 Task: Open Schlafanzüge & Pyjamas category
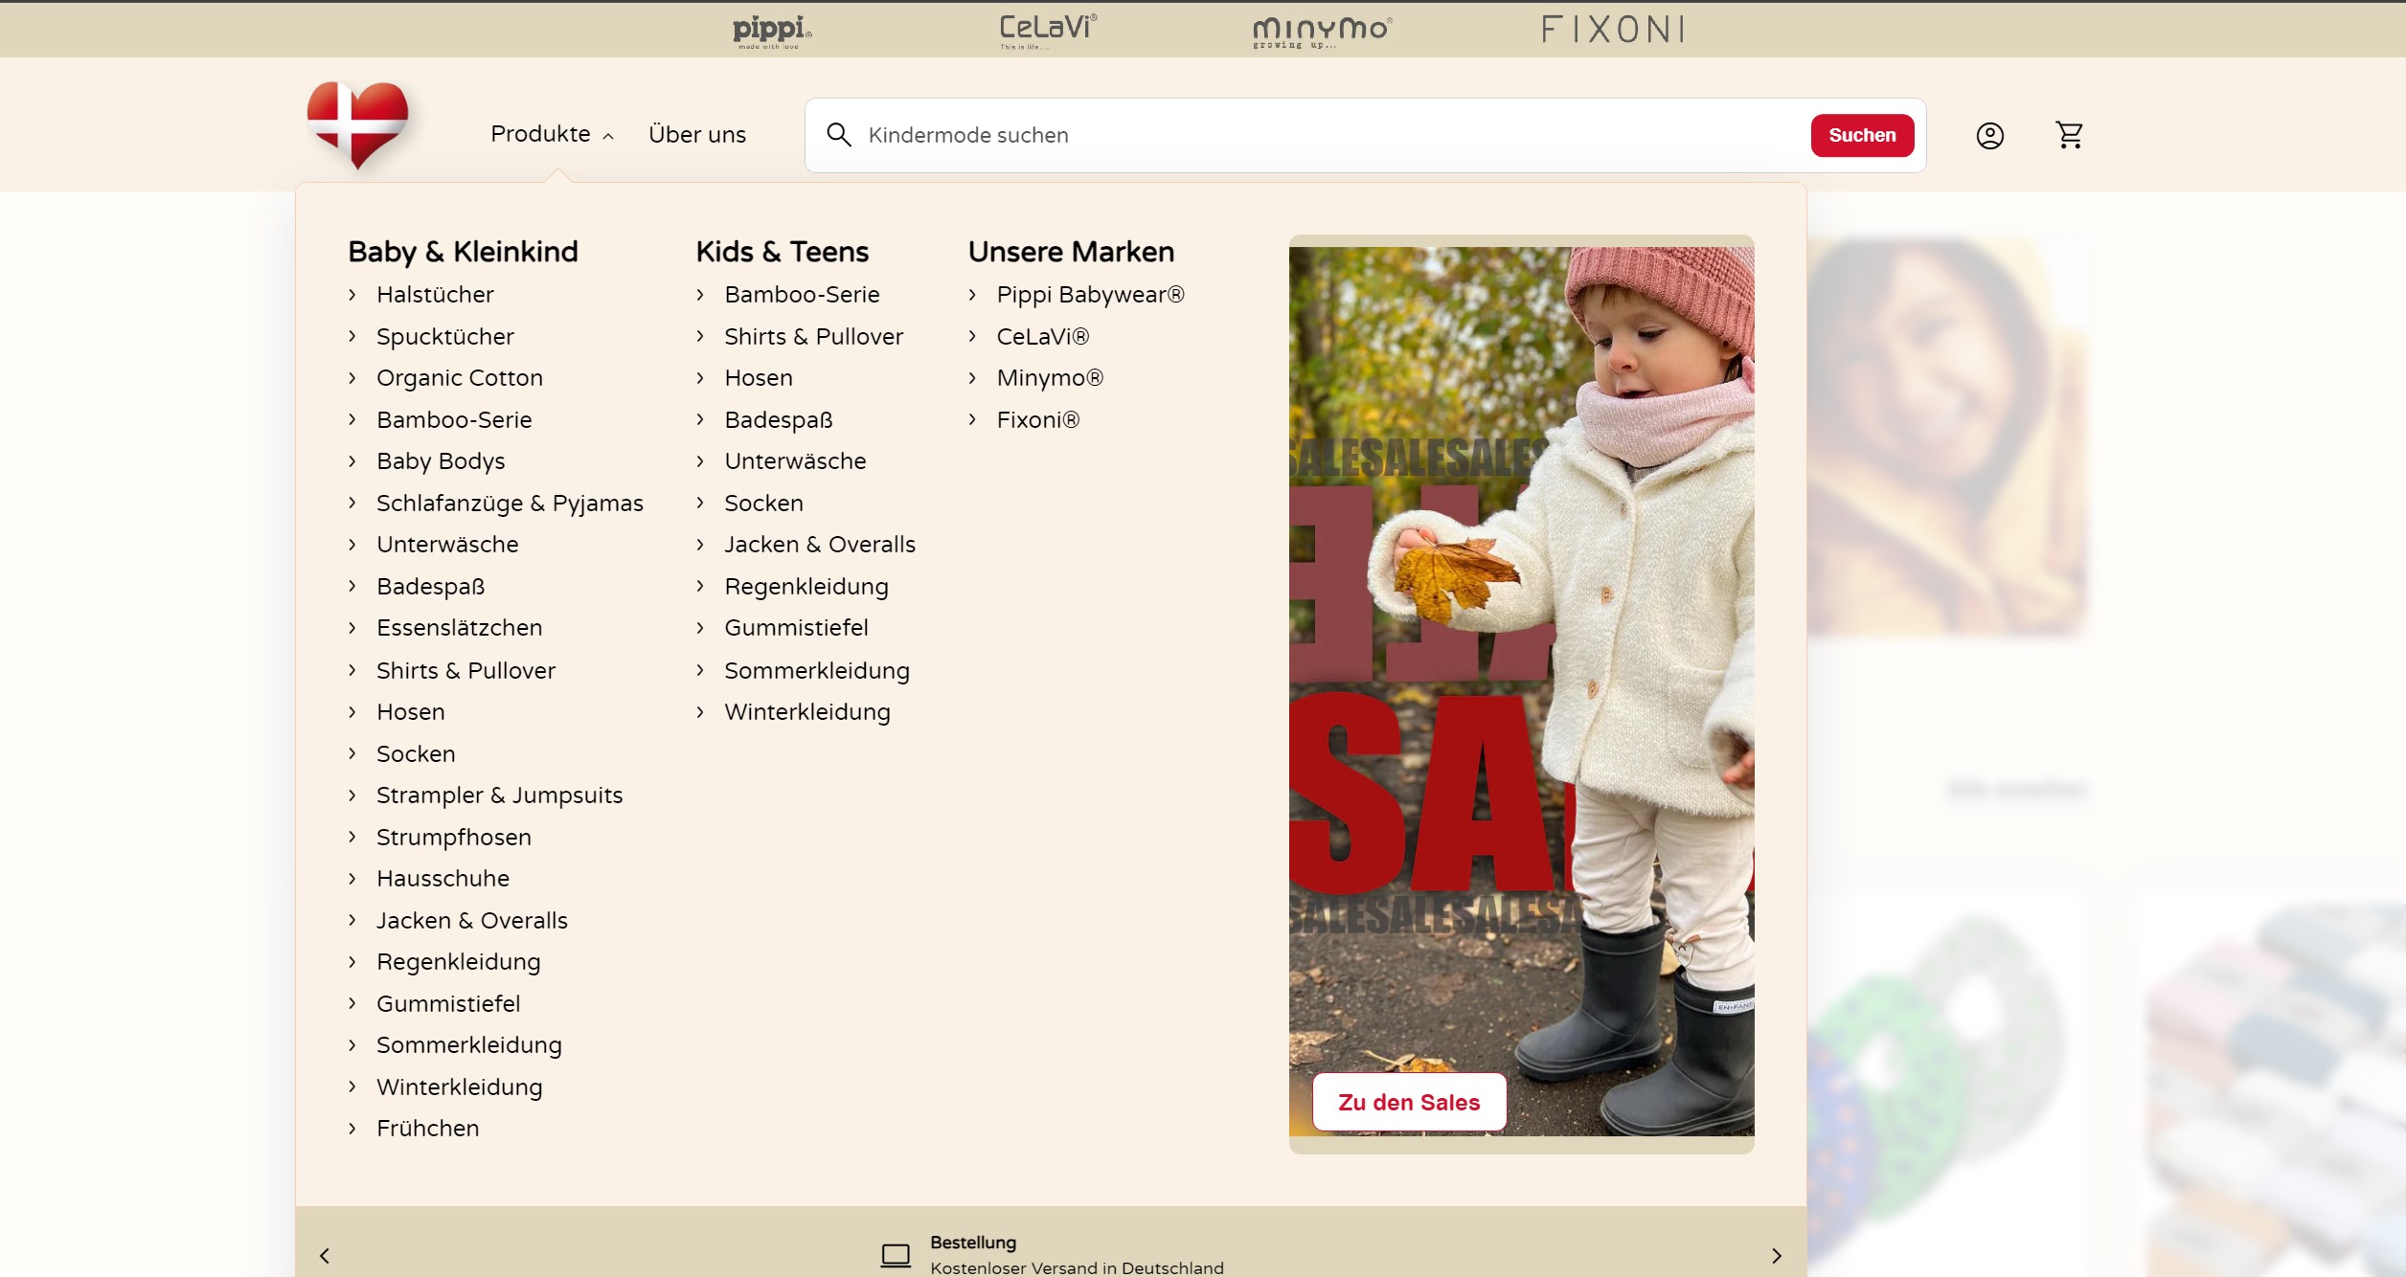coord(510,504)
